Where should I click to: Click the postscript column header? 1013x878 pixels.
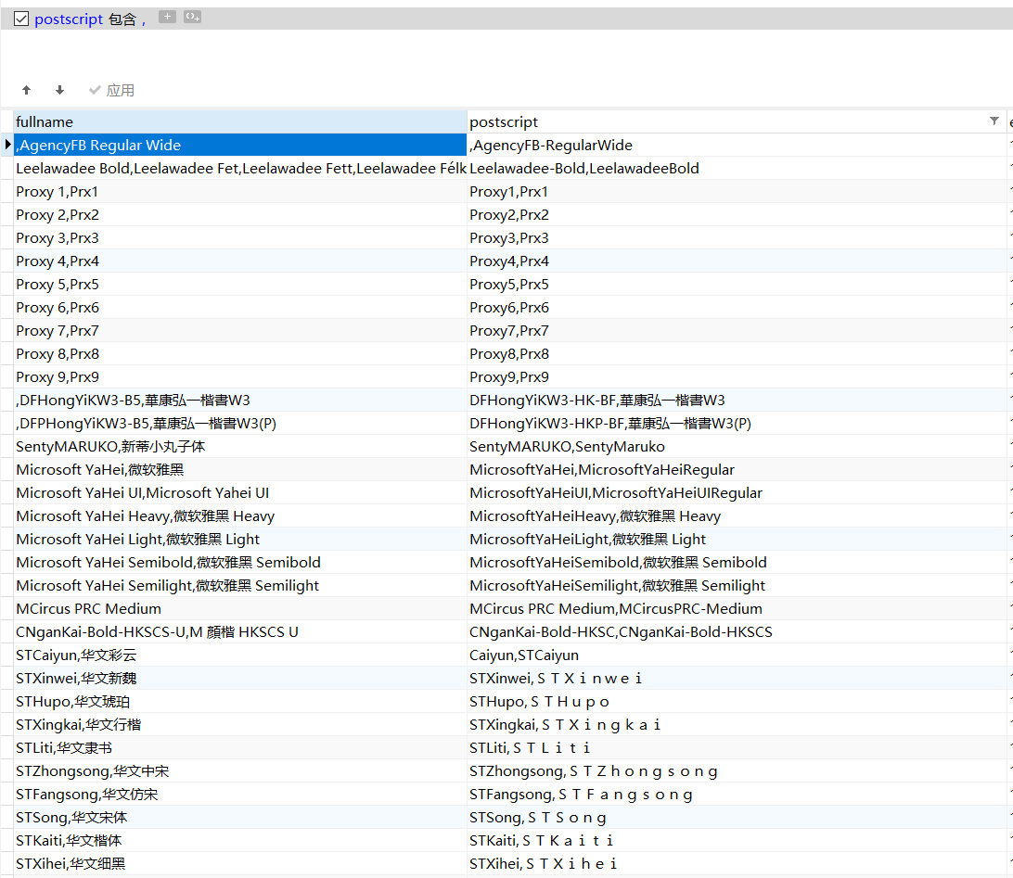(x=737, y=122)
